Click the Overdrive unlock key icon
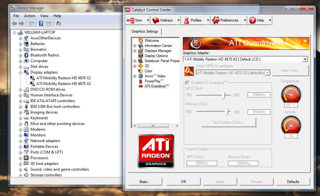This screenshot has width=320, height=196. (x=189, y=71)
